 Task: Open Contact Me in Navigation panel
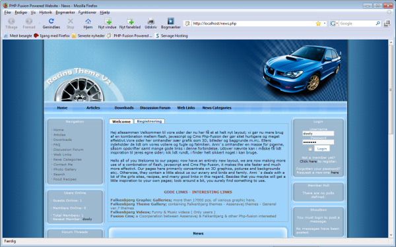63,164
